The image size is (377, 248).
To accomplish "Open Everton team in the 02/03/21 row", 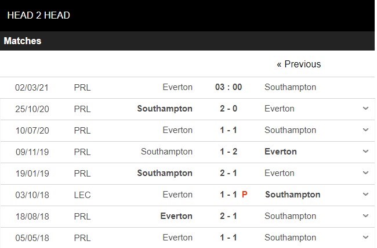I will (x=177, y=87).
